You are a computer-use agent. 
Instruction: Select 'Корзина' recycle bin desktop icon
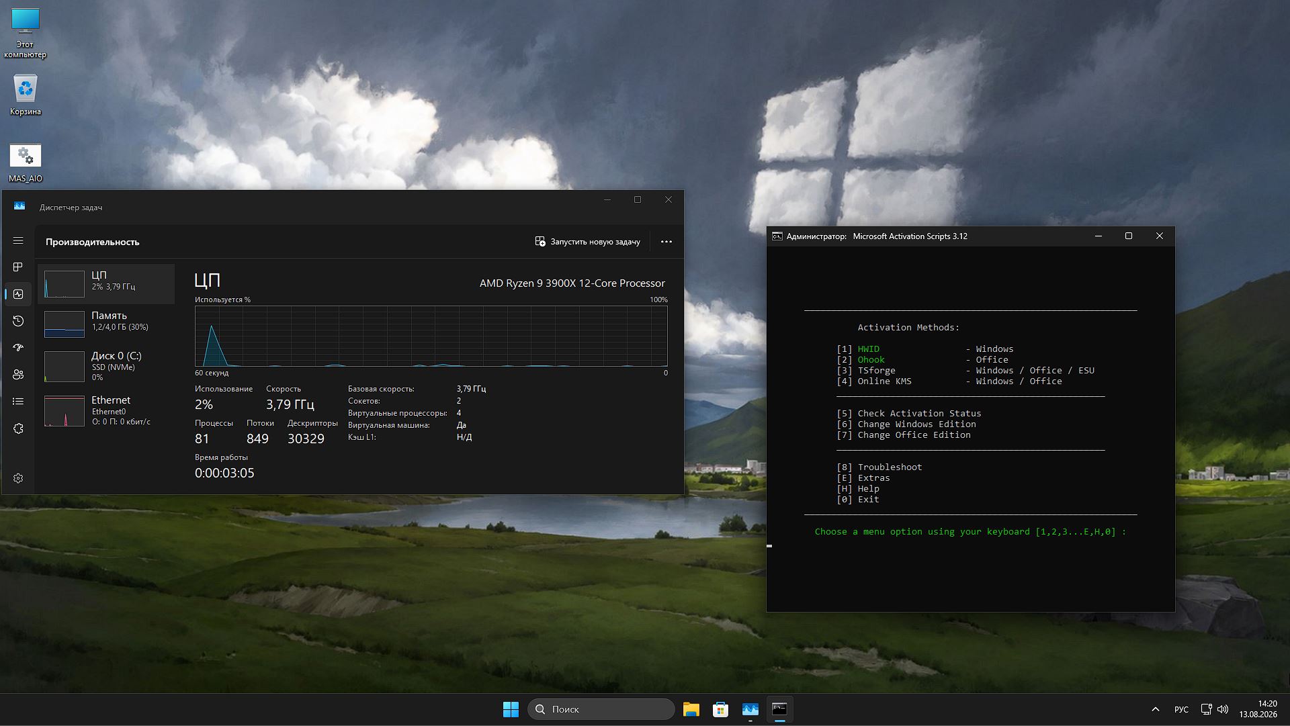[25, 95]
